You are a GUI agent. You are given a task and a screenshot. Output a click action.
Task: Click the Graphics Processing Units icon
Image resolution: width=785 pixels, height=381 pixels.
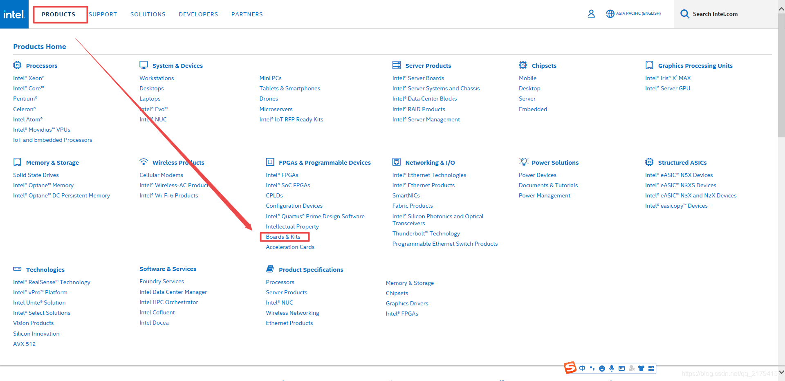649,65
